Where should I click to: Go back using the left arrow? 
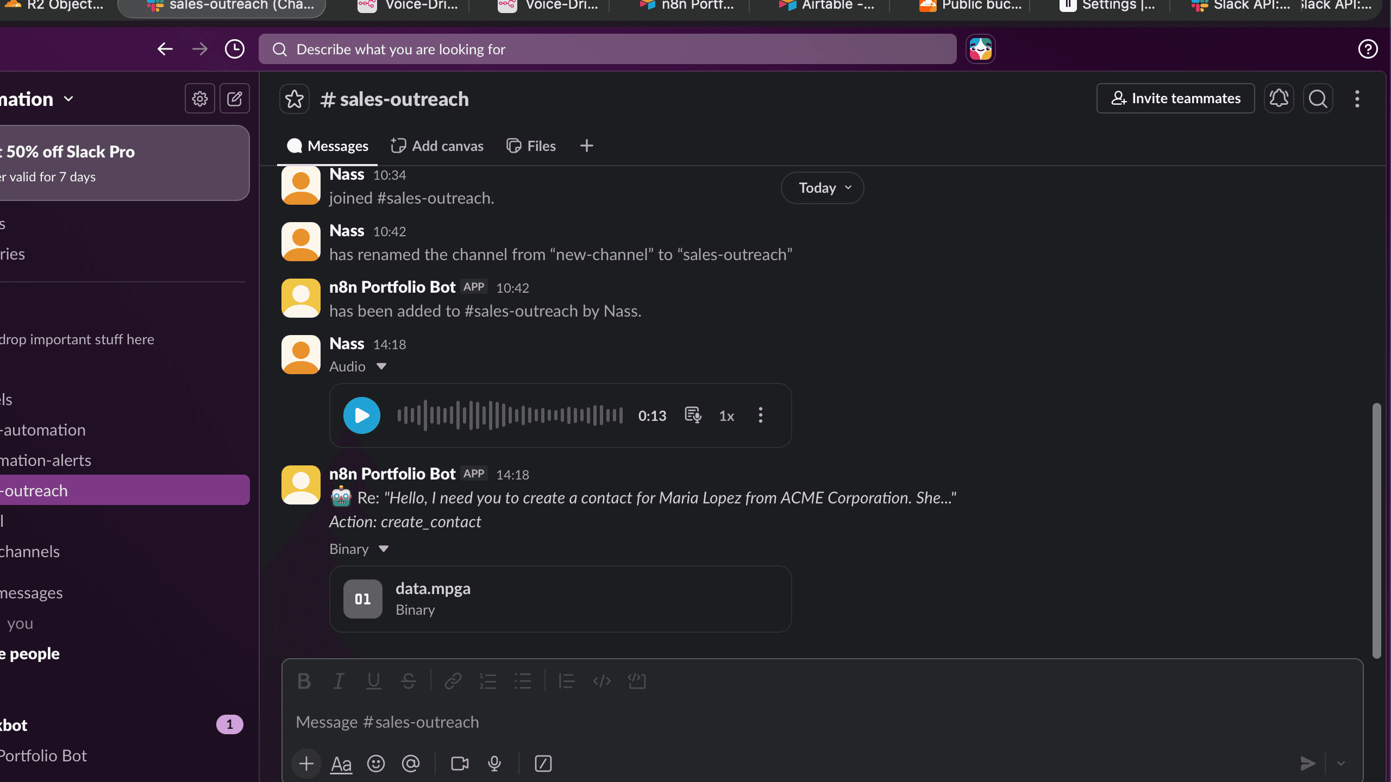(x=165, y=49)
